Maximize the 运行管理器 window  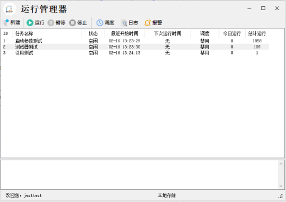click(263, 8)
